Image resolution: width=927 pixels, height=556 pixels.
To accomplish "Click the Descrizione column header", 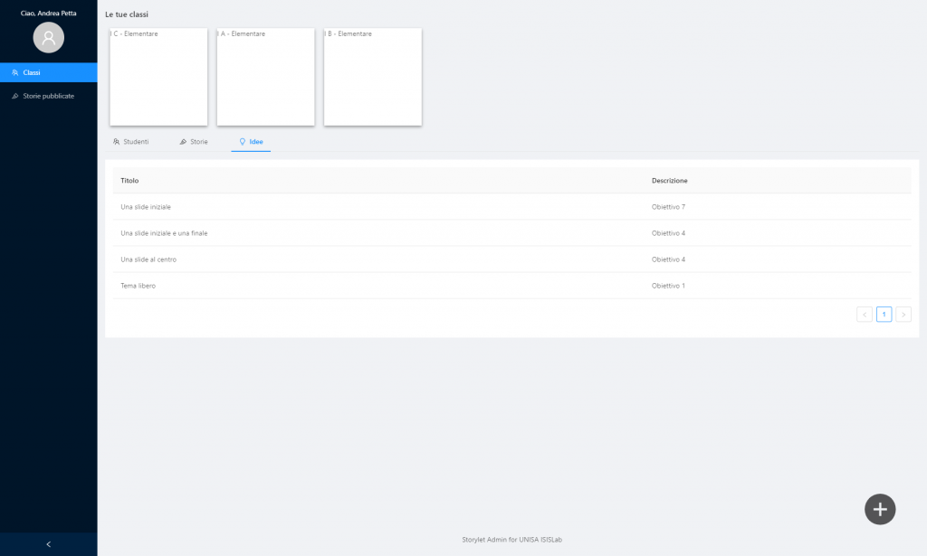I will pos(669,181).
